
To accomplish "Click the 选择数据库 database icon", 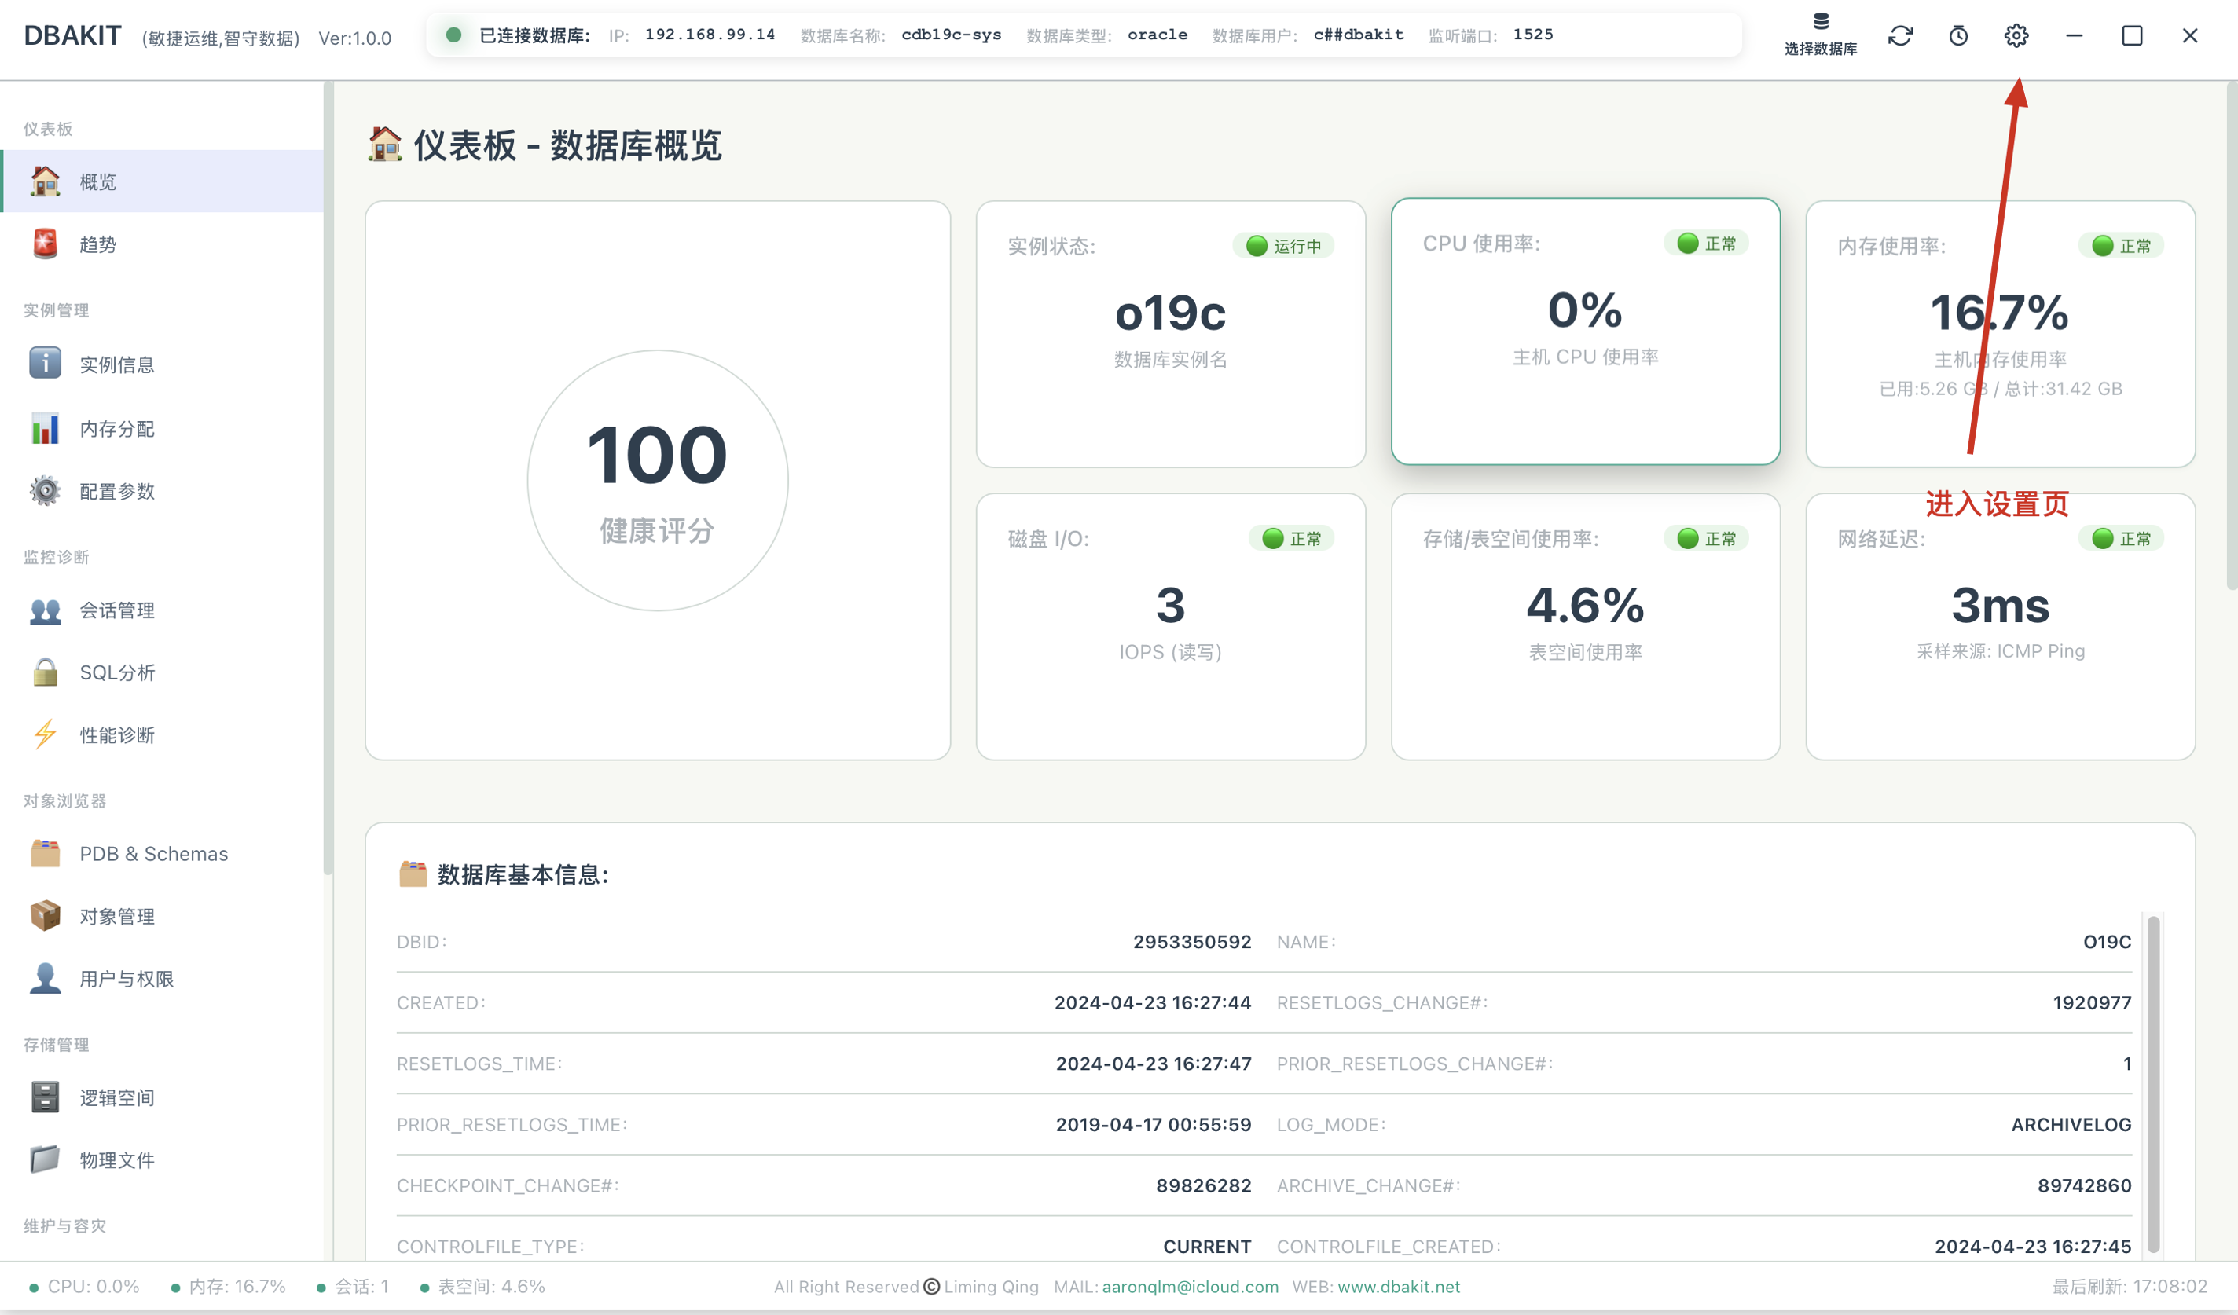I will tap(1821, 34).
